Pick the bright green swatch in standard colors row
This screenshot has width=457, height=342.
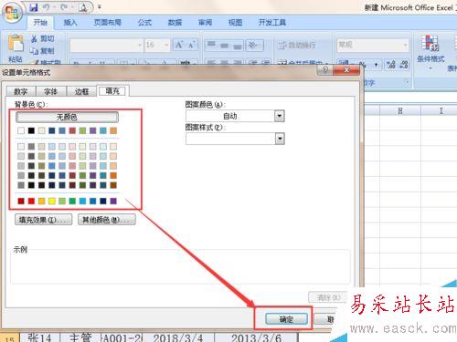click(x=72, y=201)
